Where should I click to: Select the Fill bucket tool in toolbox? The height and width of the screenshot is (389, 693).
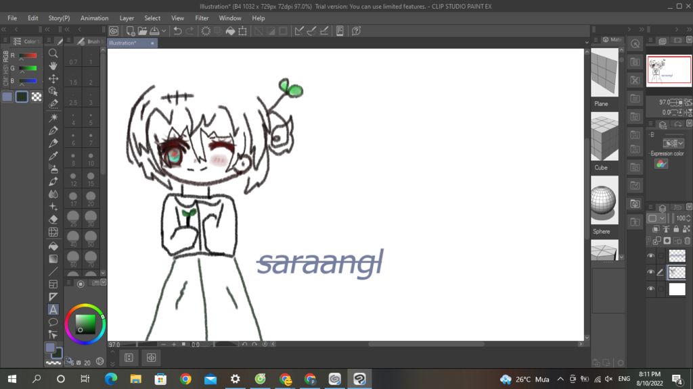click(x=53, y=246)
